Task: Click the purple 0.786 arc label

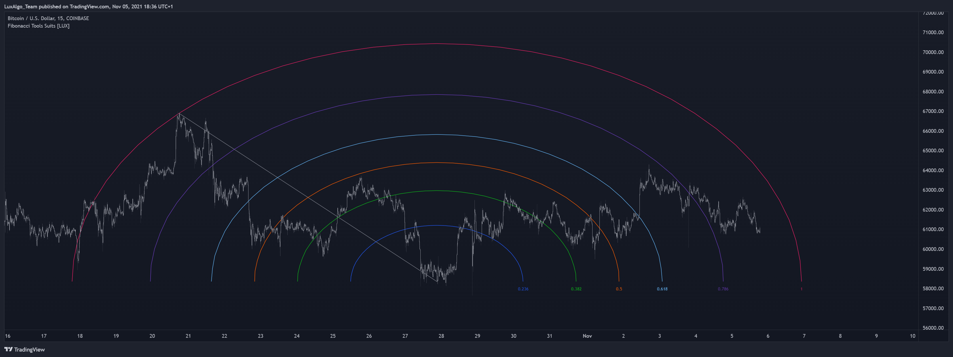Action: click(x=723, y=289)
